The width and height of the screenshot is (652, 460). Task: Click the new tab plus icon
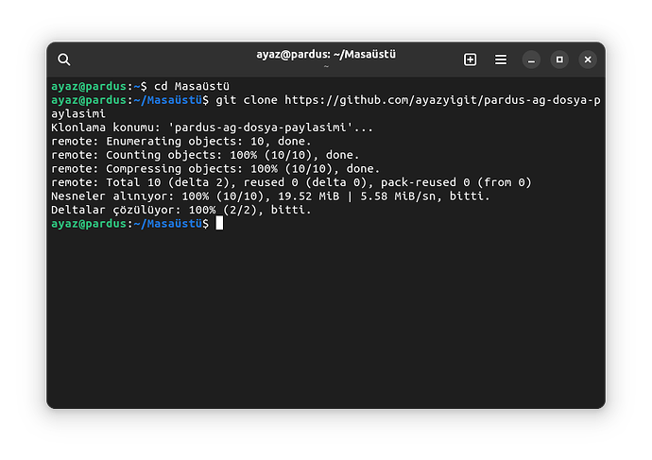(470, 60)
